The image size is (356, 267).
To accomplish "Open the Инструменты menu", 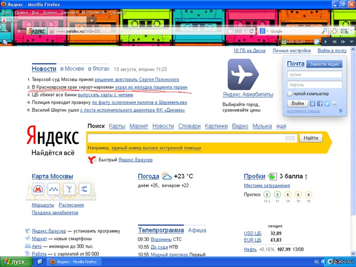I will tap(94, 13).
